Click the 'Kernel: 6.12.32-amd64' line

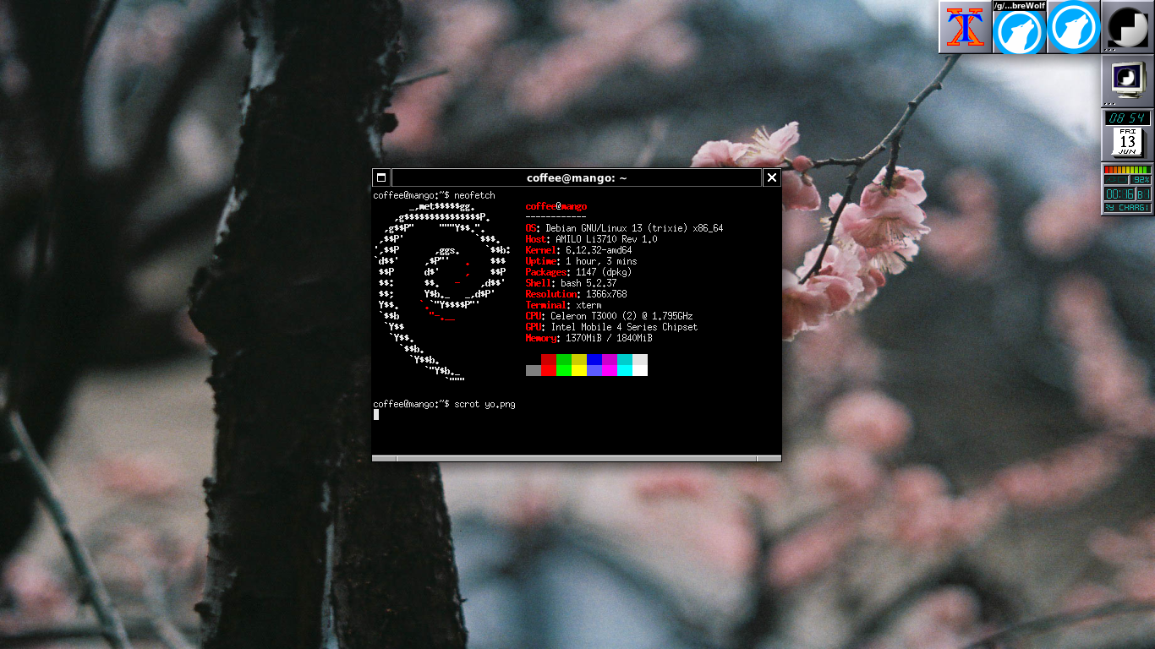[x=578, y=250]
